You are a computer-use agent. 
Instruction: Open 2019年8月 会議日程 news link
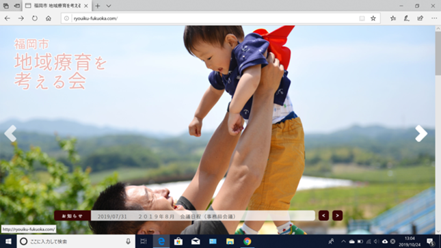pyautogui.click(x=187, y=217)
